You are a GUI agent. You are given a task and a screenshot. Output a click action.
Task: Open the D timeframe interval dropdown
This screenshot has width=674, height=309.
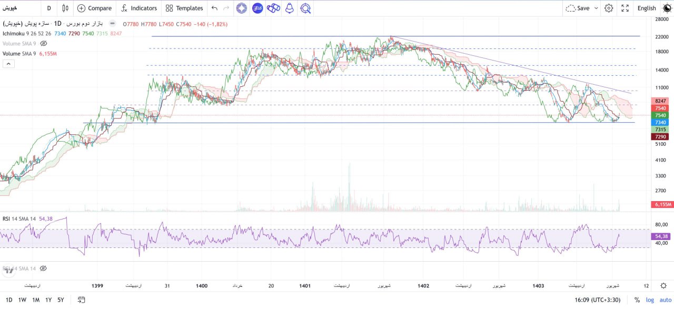[49, 8]
